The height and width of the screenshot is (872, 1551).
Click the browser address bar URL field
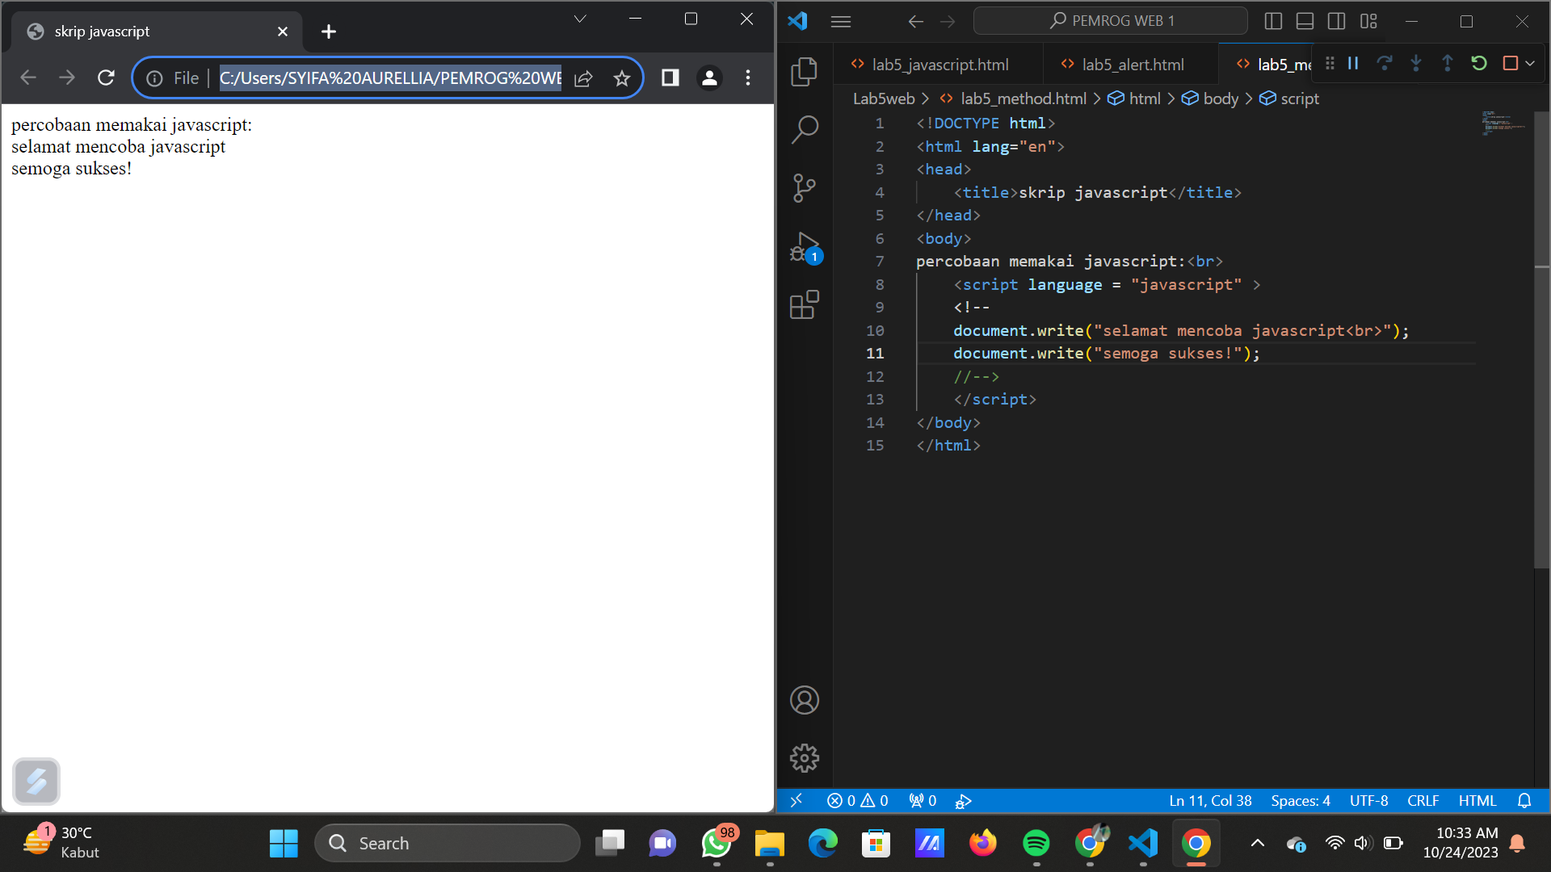tap(388, 78)
